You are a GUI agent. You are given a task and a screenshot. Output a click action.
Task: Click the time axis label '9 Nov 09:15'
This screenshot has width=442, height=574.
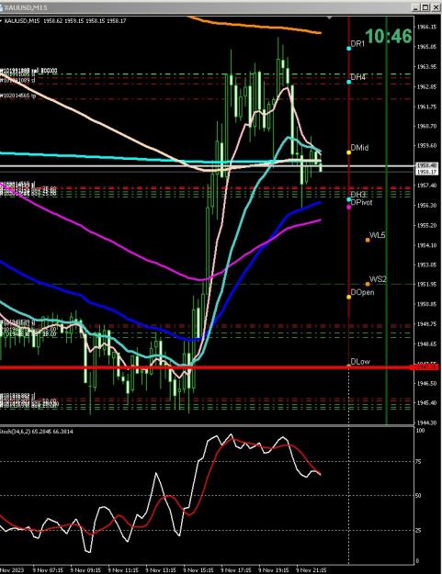[x=85, y=570]
